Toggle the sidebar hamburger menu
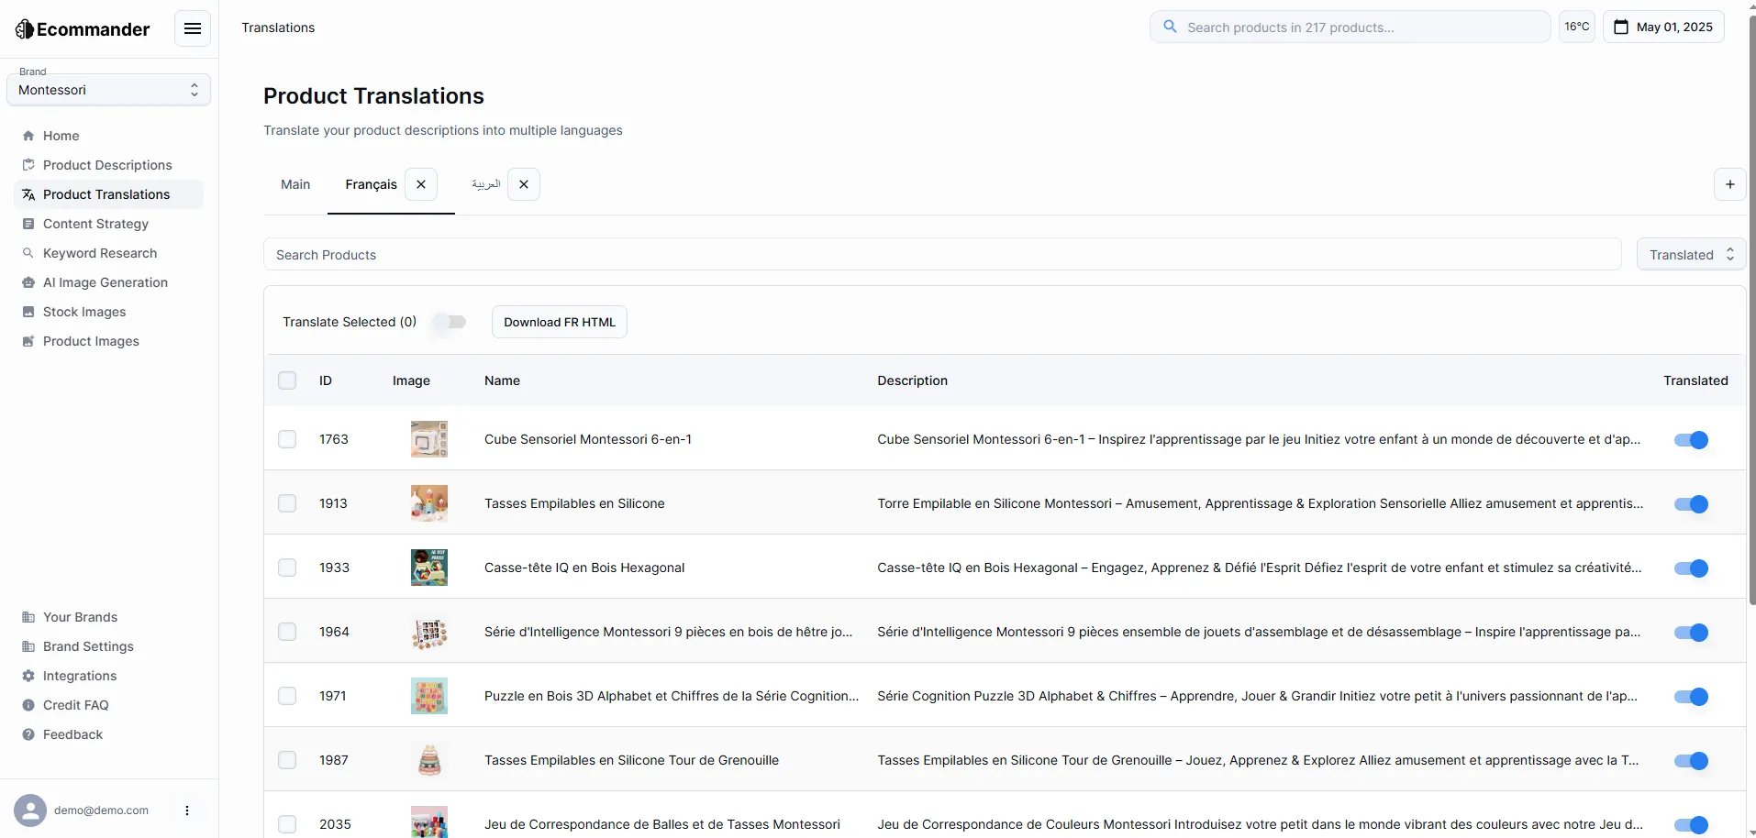Screen dimensions: 1756x838 coord(193,28)
